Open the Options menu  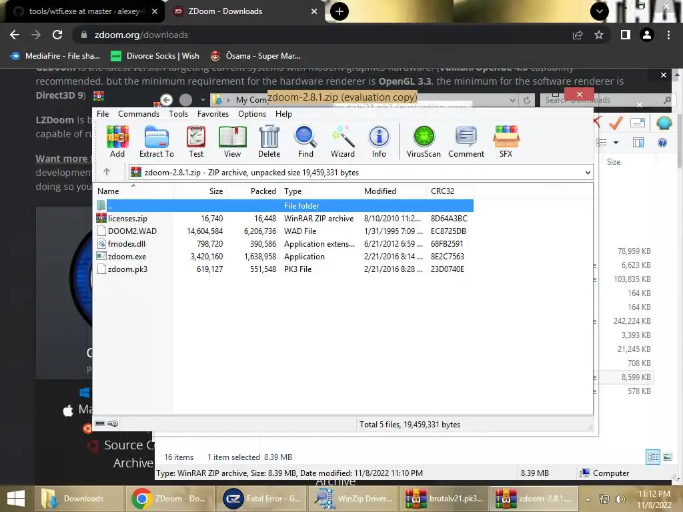coord(251,113)
